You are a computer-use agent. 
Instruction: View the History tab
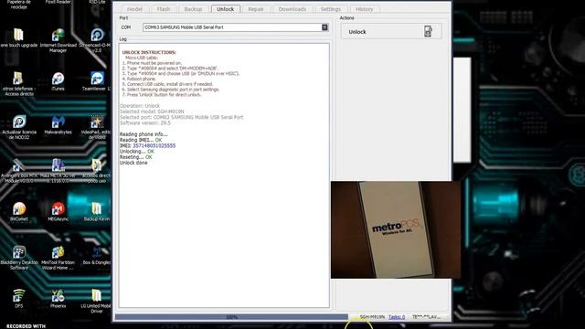click(x=364, y=9)
